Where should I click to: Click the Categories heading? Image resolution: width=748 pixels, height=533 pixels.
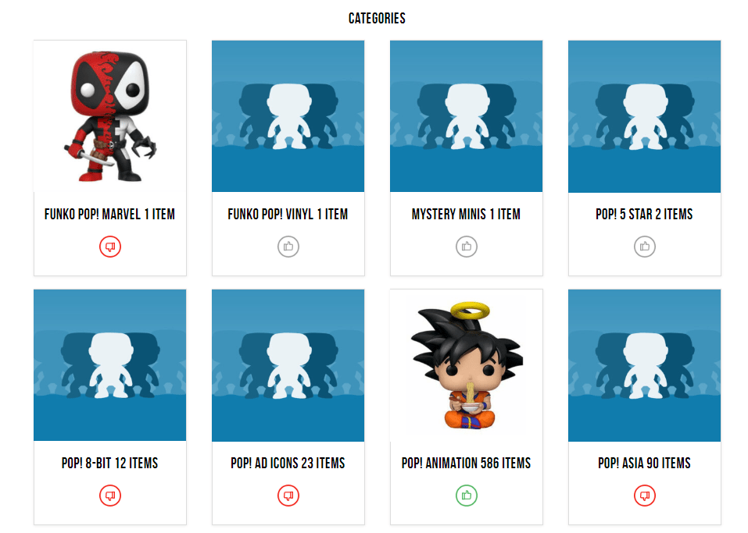(x=377, y=19)
